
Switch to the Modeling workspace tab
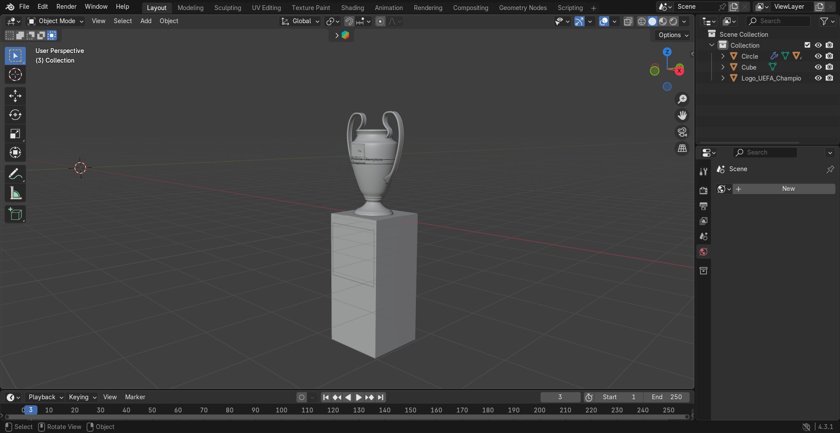190,8
